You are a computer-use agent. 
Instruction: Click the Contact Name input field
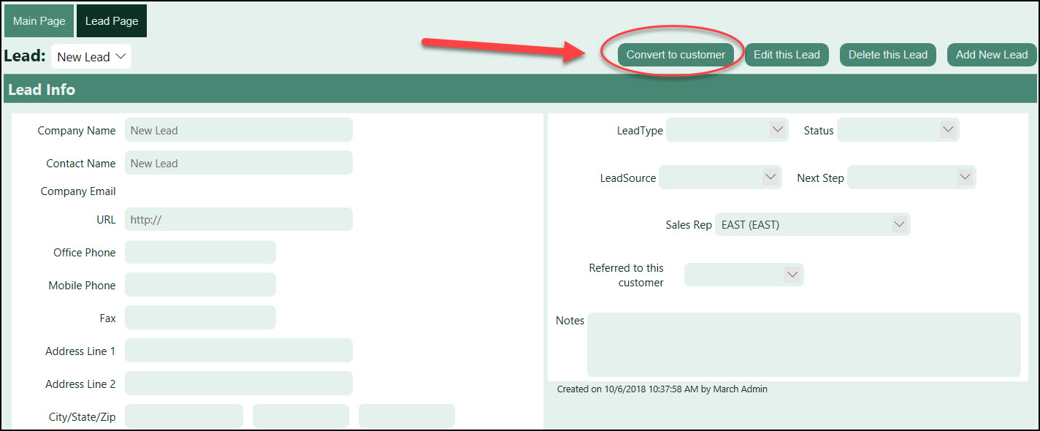(238, 163)
